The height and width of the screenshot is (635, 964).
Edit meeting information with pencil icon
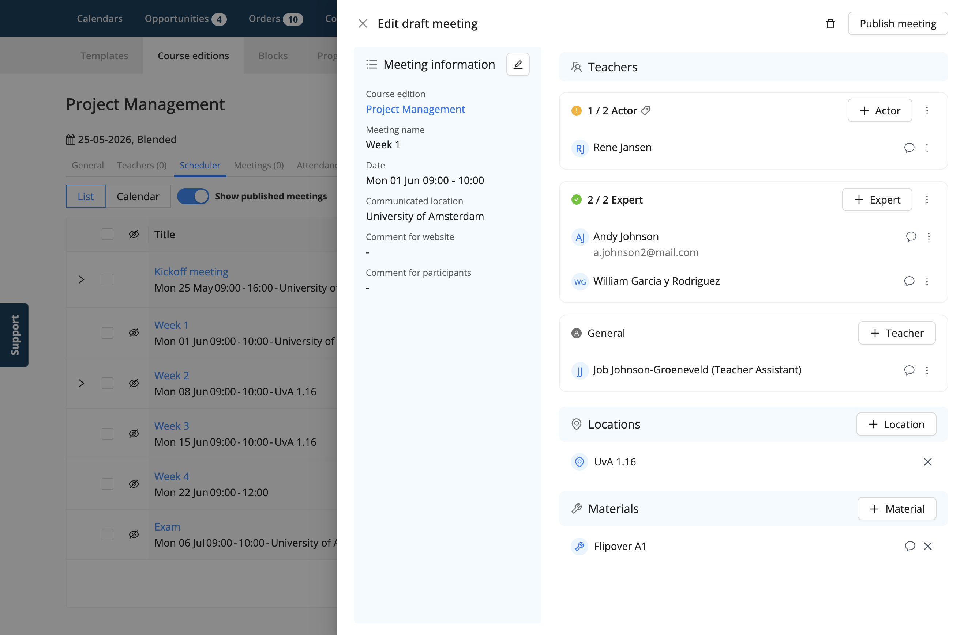[518, 64]
